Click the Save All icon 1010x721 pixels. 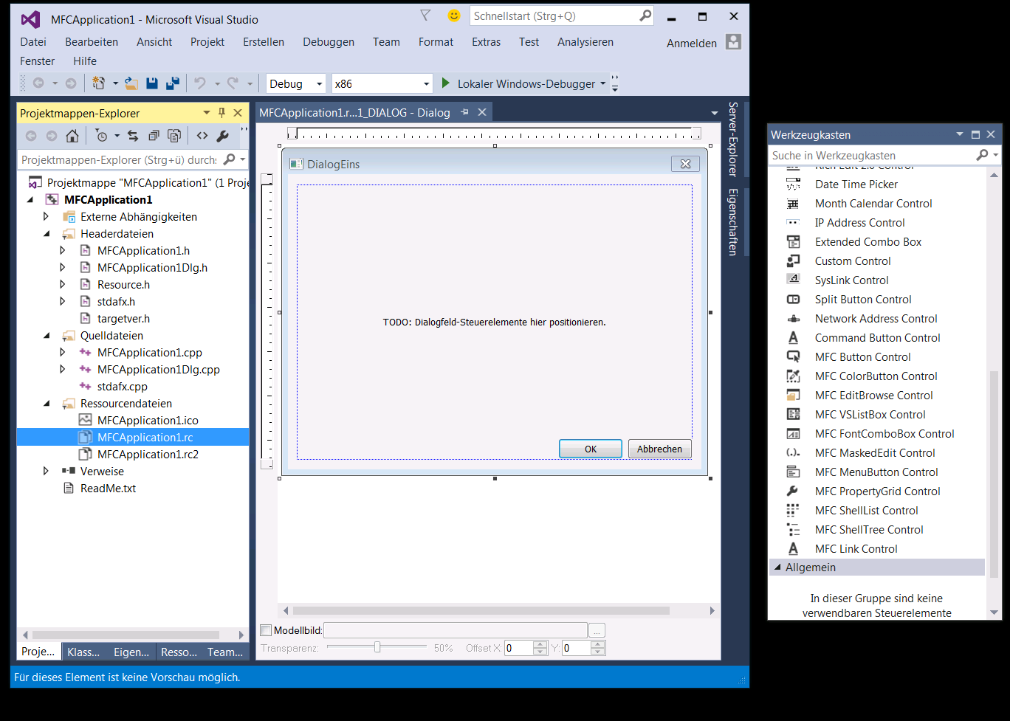click(173, 83)
